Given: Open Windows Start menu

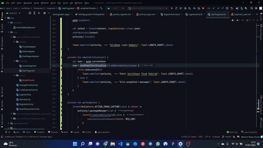Looking at the screenshot, I should coord(75,144).
